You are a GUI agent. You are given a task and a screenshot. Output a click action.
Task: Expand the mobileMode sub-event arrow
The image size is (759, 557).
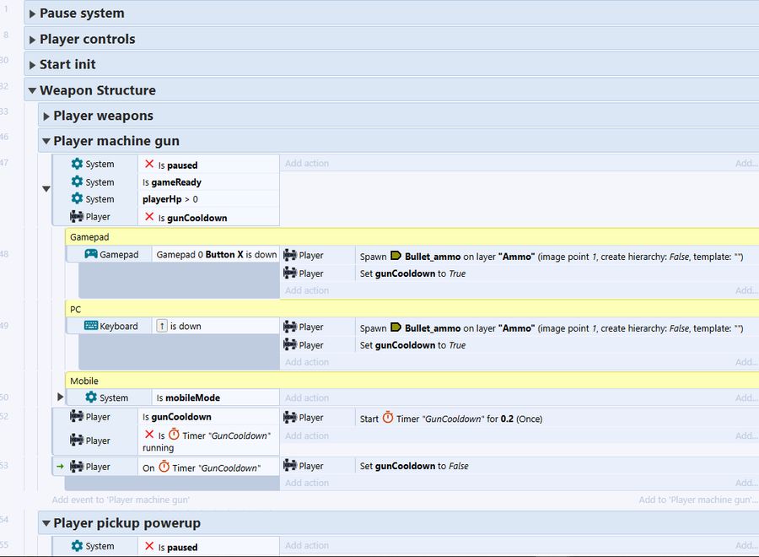60,397
